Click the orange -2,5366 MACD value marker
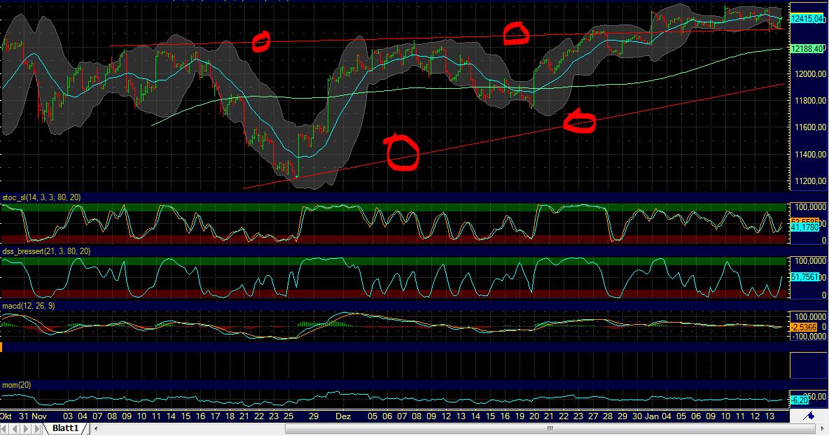 (804, 326)
